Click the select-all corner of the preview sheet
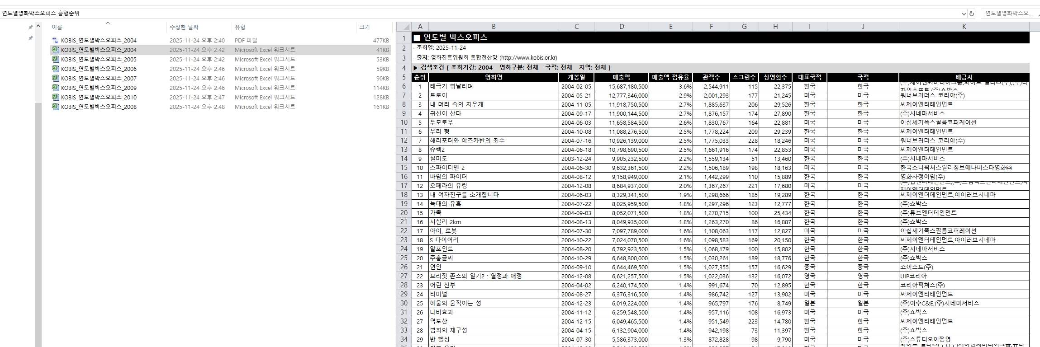The width and height of the screenshot is (1040, 347). [404, 27]
